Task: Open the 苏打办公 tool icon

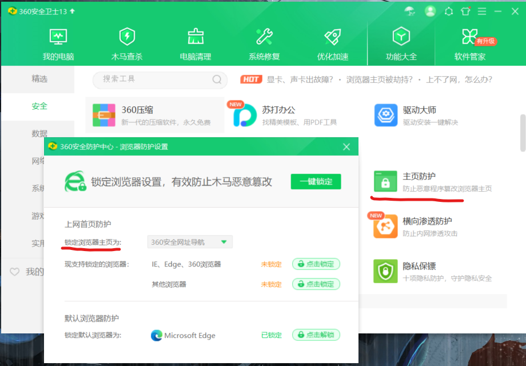Action: point(245,115)
